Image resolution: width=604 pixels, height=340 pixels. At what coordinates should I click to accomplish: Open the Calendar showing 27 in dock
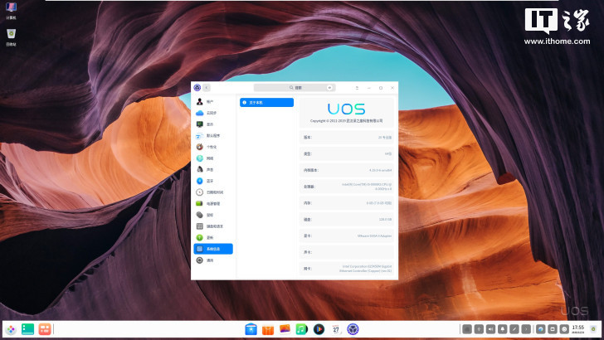335,329
